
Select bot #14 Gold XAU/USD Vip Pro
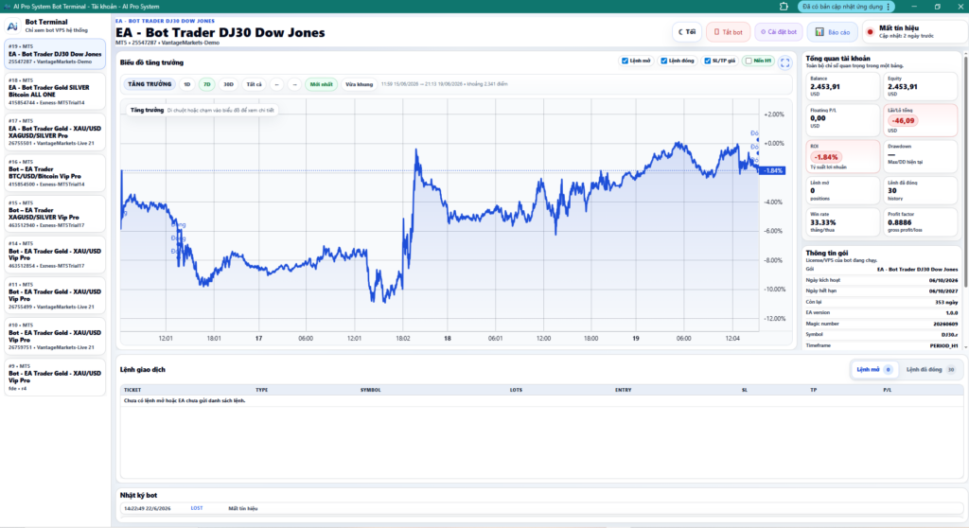pos(55,255)
